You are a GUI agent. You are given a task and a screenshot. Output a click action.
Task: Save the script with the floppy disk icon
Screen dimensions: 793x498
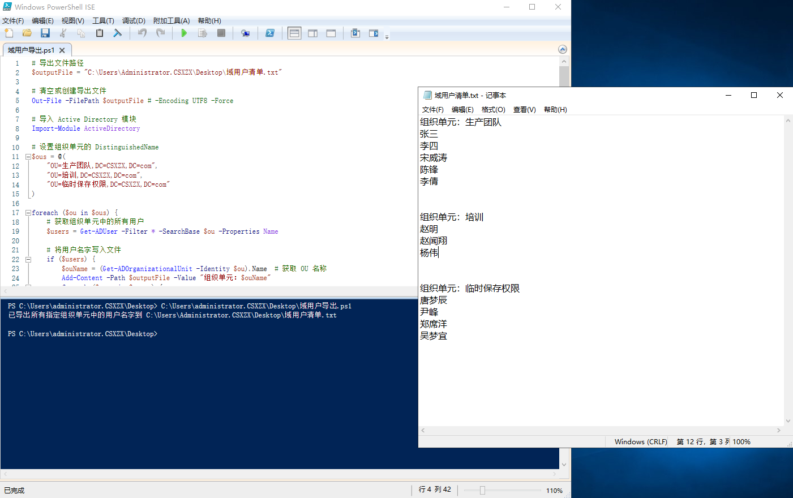coord(45,33)
